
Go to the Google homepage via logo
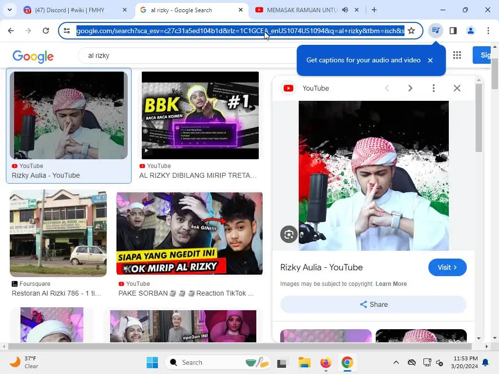pos(33,56)
